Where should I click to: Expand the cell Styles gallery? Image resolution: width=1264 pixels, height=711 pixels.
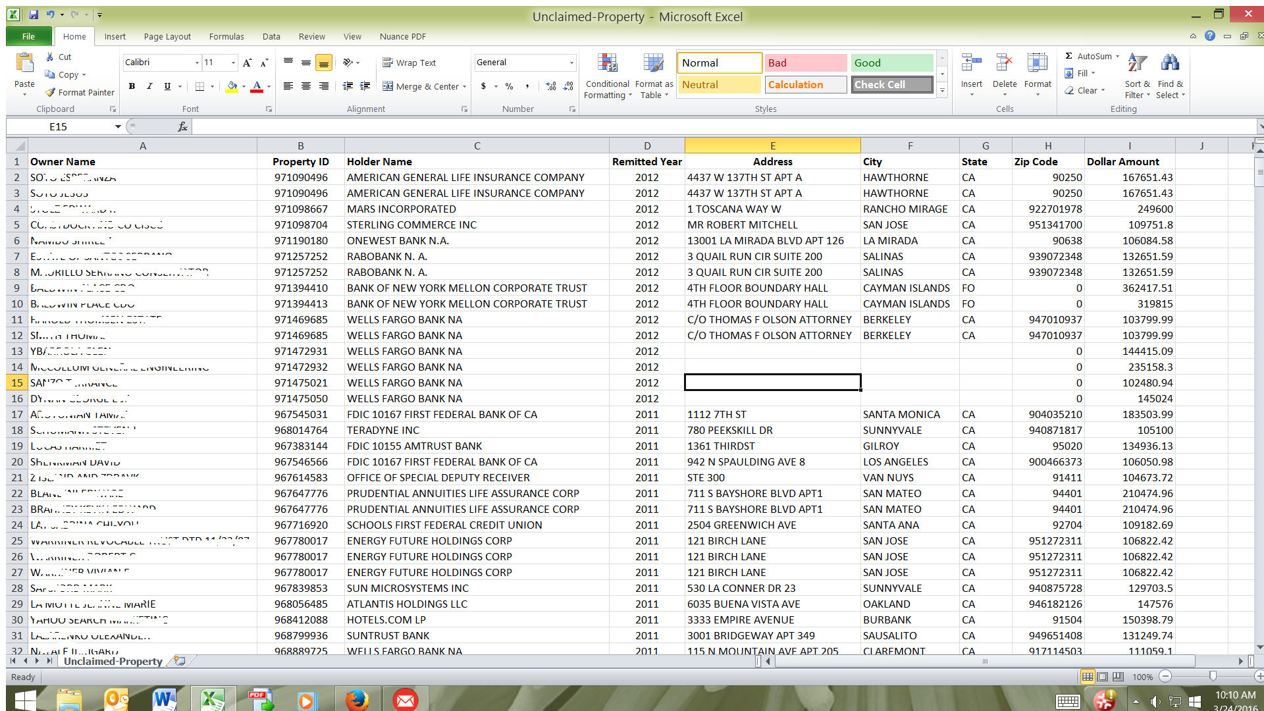[942, 92]
